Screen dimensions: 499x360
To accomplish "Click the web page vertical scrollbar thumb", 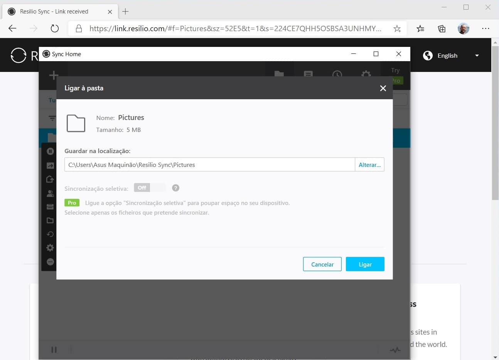I will 495,123.
